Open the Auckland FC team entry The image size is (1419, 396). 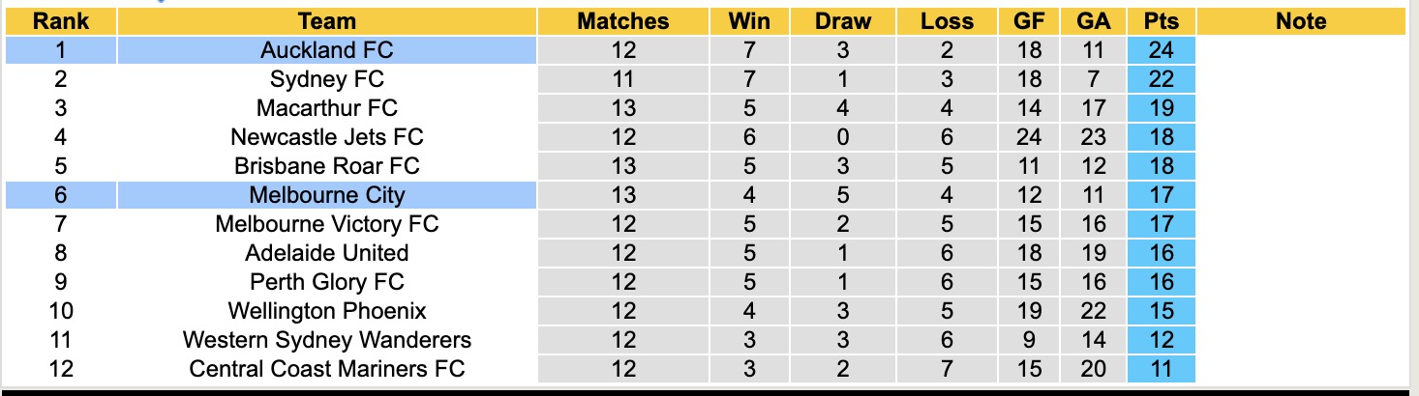(x=327, y=50)
